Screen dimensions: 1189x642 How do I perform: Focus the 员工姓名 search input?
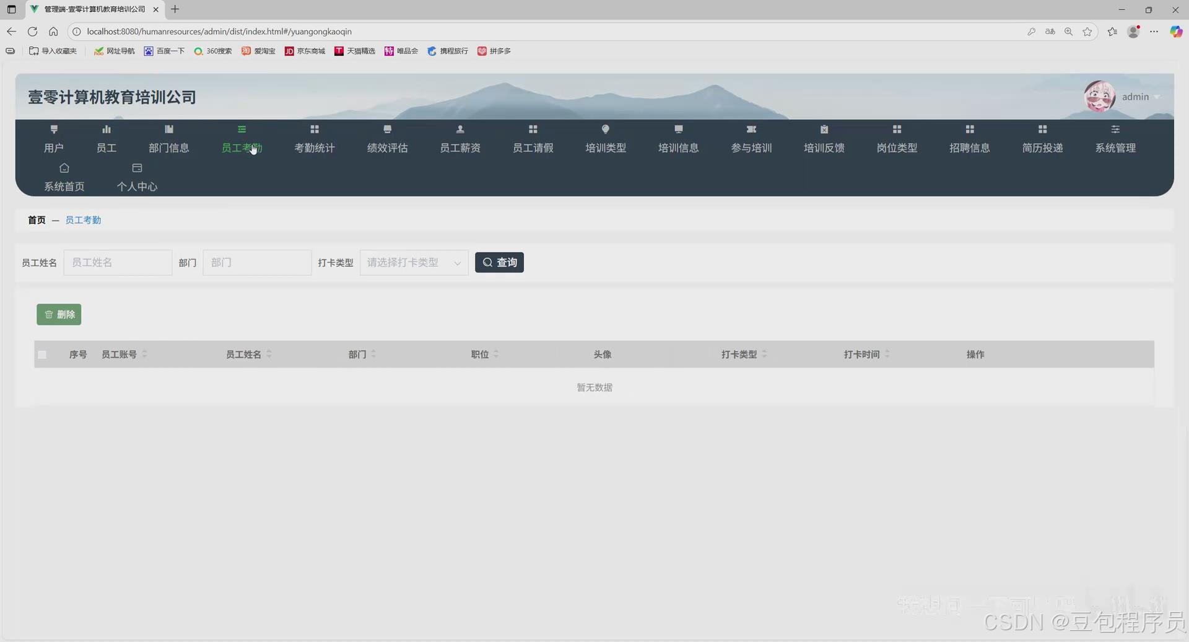tap(118, 263)
